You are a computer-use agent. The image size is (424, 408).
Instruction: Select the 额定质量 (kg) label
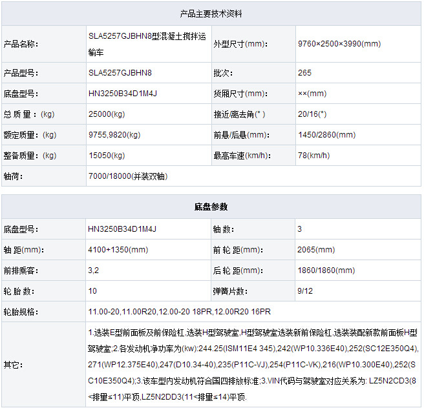(30, 135)
